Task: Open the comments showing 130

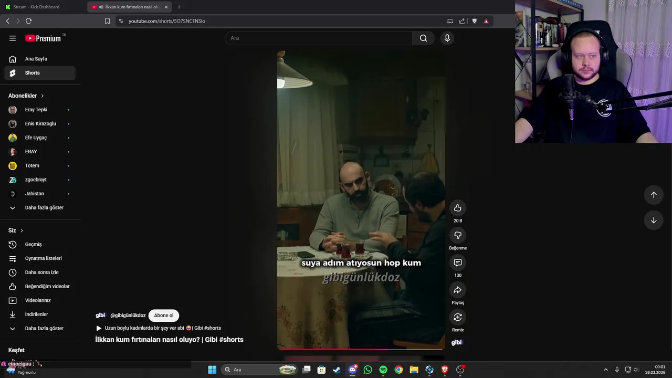Action: [458, 262]
